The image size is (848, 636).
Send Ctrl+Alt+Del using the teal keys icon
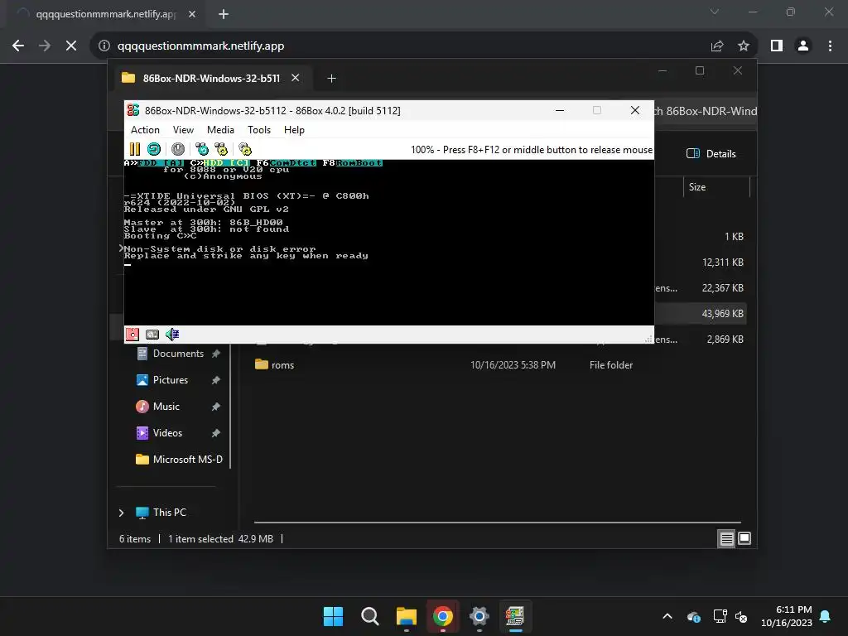pos(202,149)
